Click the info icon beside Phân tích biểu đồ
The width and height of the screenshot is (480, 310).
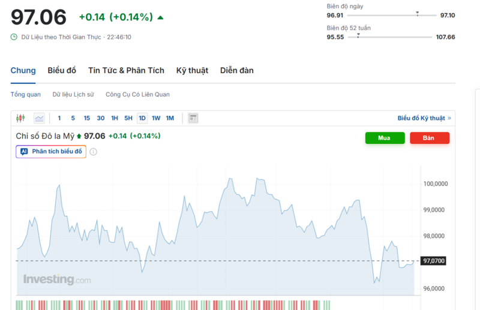pyautogui.click(x=93, y=152)
